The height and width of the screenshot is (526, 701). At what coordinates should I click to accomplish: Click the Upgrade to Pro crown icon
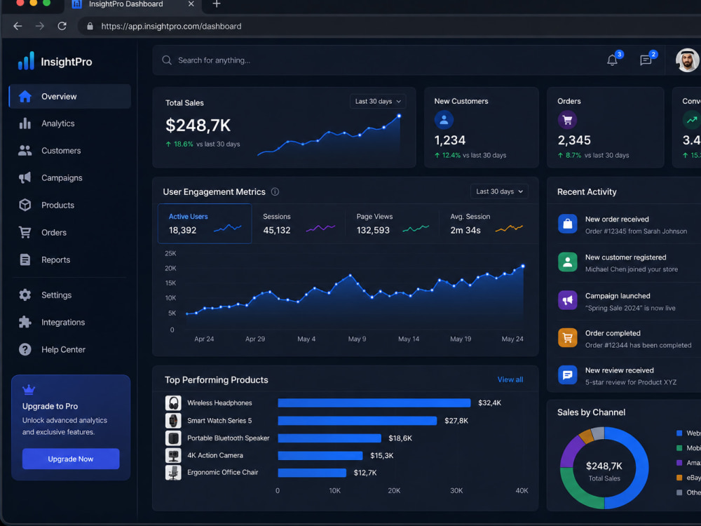29,389
